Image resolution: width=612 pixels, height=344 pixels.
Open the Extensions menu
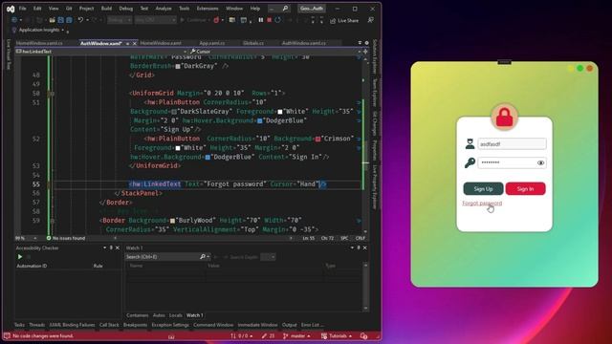pos(208,9)
